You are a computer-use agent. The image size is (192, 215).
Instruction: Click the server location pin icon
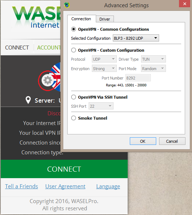pos(28,100)
